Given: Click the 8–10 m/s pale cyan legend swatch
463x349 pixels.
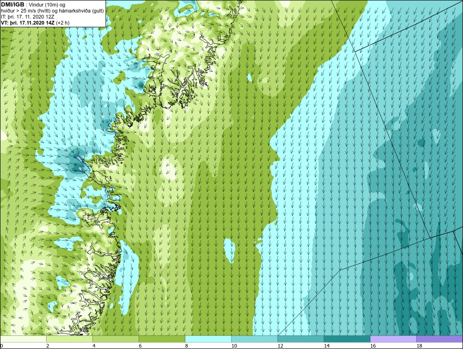Looking at the screenshot, I should point(208,339).
